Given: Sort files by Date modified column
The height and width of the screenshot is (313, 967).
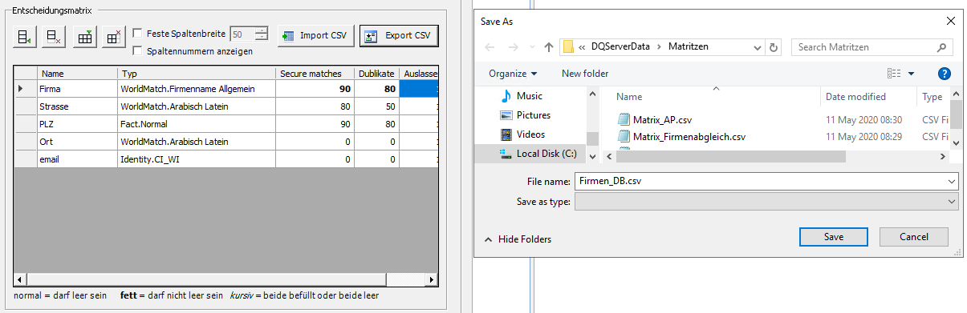Looking at the screenshot, I should tap(855, 97).
